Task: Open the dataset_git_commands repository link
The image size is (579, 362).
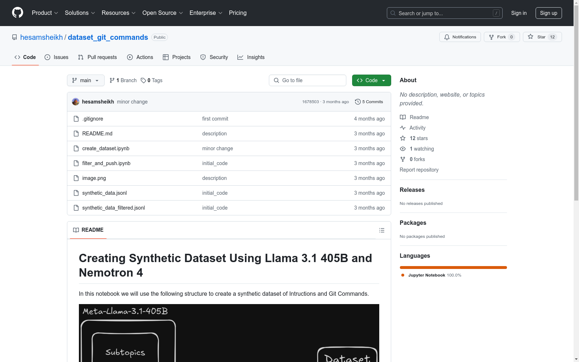Action: point(108,37)
